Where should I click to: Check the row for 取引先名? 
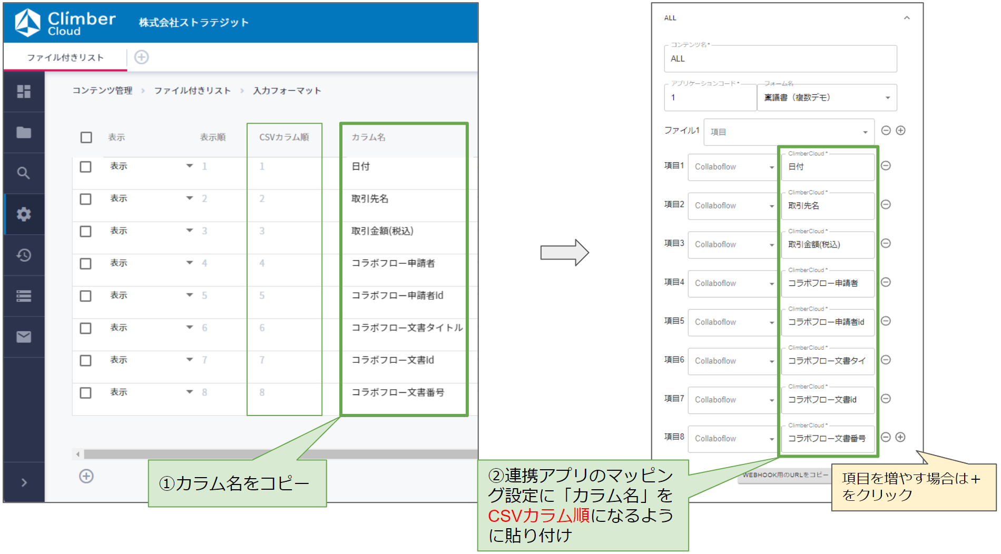coord(86,199)
